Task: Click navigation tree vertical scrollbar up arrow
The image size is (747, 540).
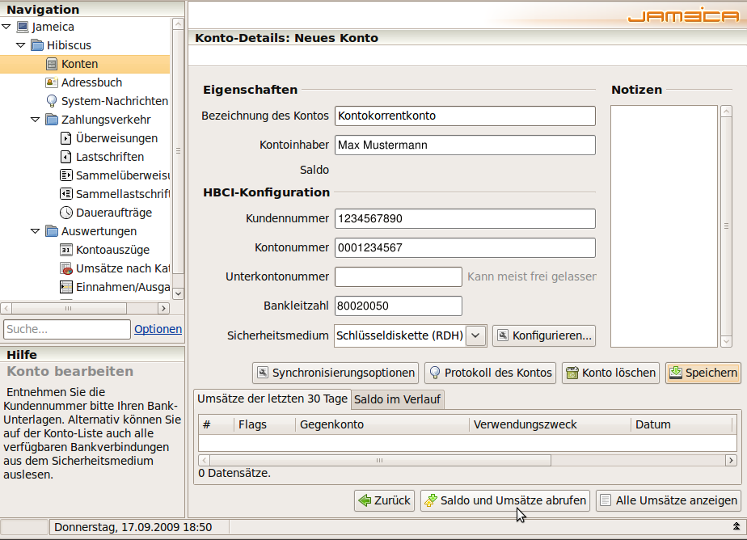Action: (x=178, y=23)
